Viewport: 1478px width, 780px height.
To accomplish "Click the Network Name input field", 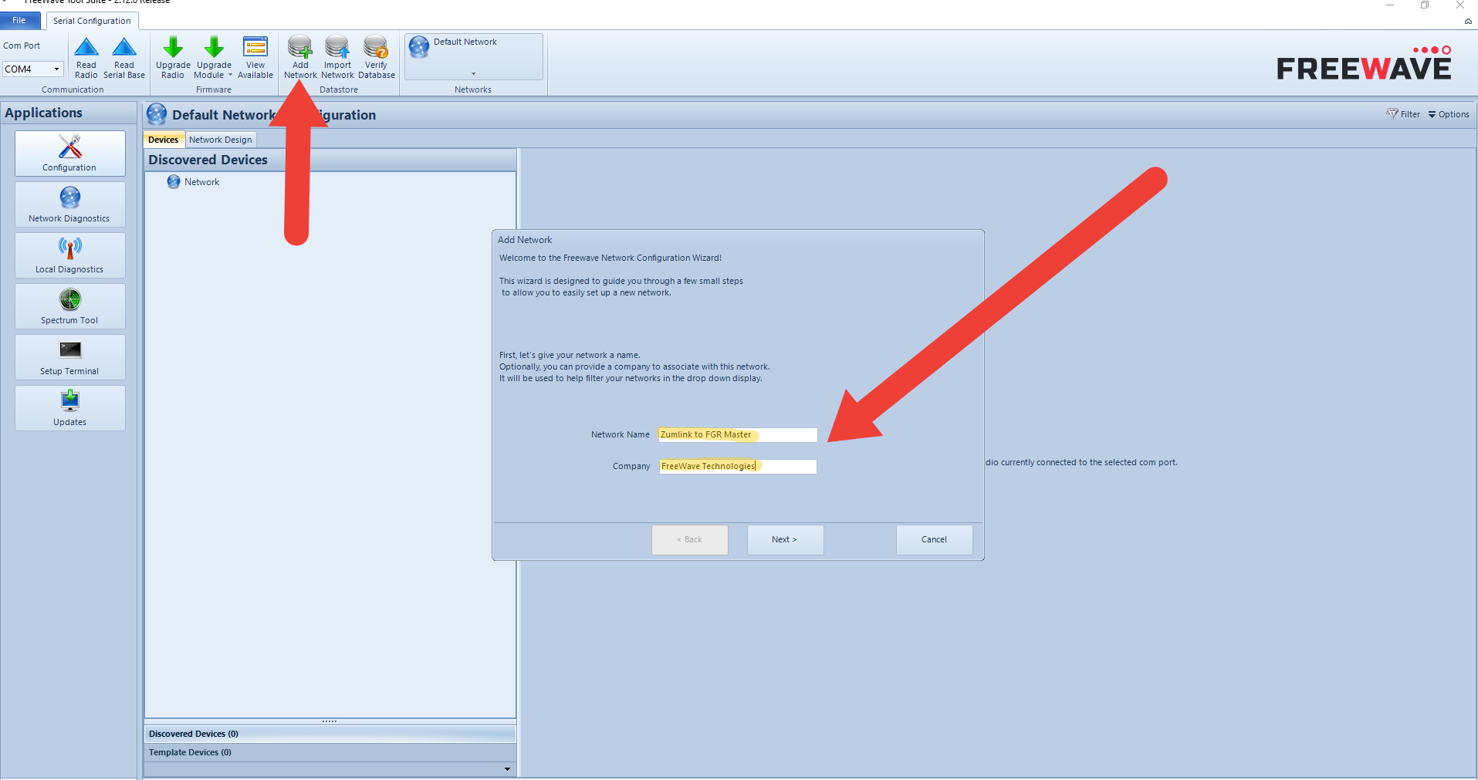I will point(737,435).
